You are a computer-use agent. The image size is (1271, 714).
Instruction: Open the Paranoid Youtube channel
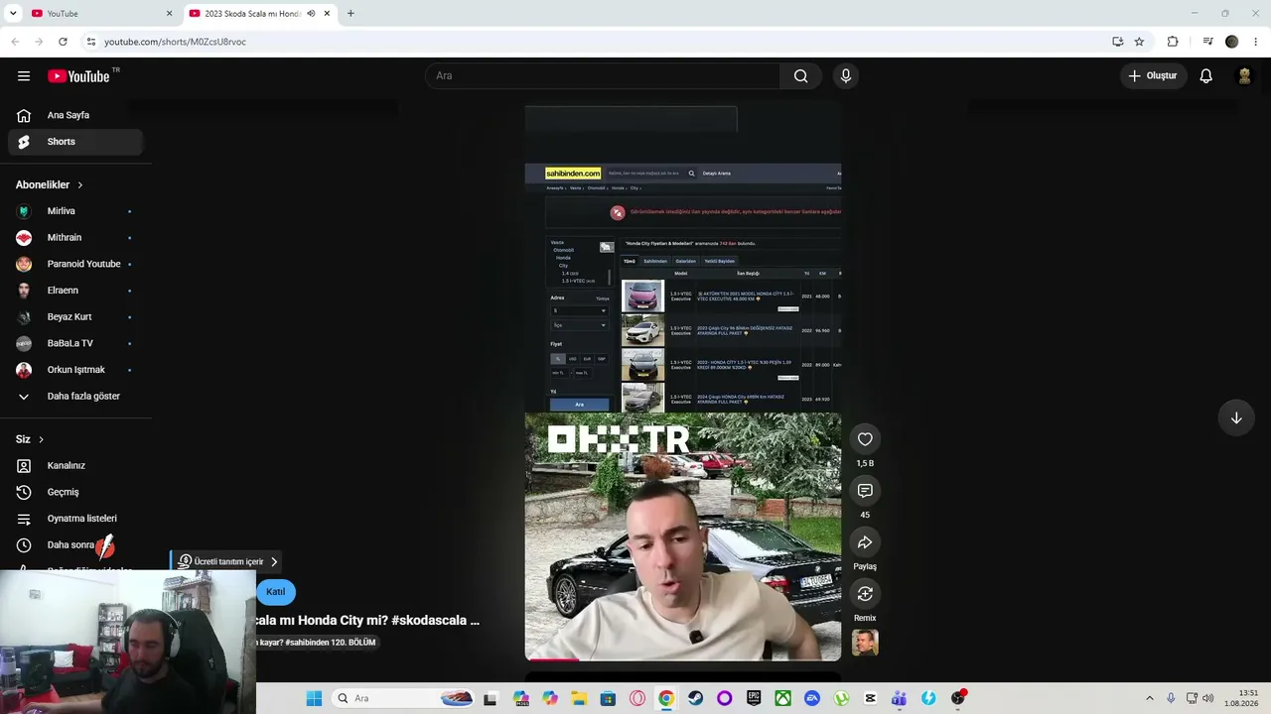[x=75, y=264]
